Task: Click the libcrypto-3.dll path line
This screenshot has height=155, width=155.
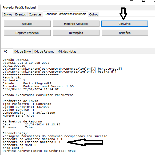Action: tap(62, 69)
